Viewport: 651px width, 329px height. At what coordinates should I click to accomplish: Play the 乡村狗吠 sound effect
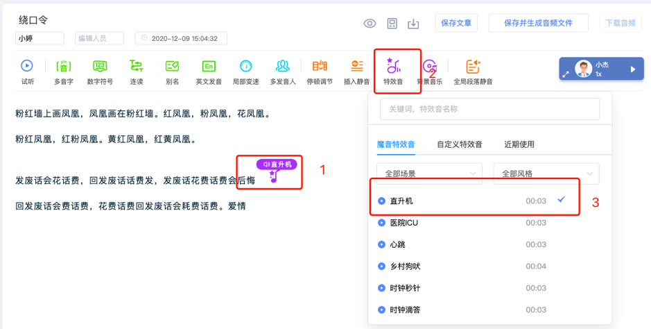point(381,267)
